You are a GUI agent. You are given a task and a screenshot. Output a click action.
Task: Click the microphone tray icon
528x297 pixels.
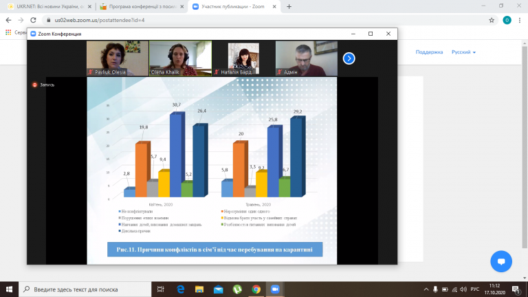coord(435,289)
